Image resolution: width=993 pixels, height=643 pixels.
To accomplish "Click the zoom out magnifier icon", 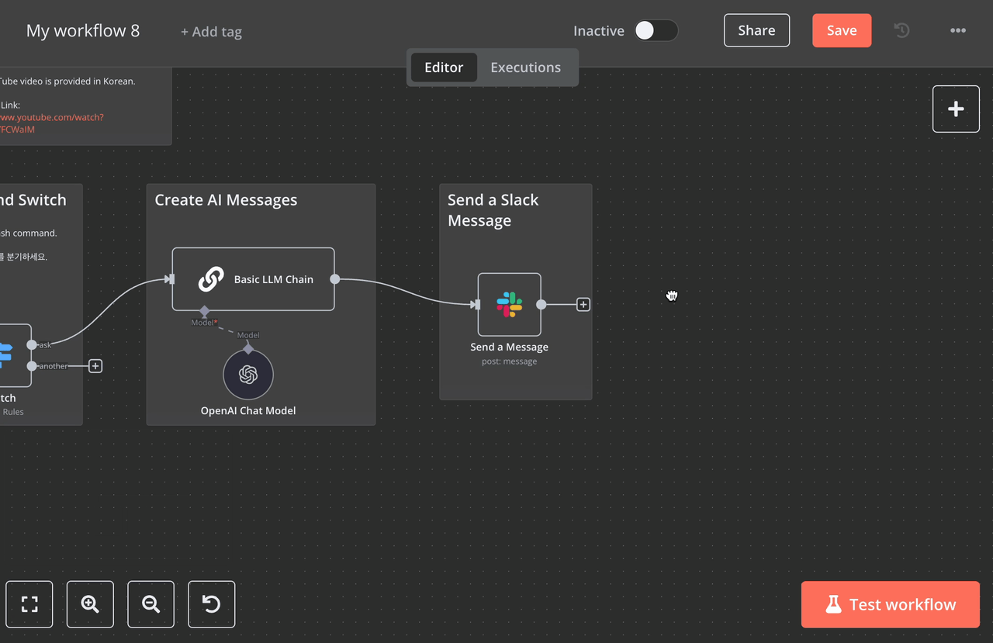I will click(x=151, y=604).
